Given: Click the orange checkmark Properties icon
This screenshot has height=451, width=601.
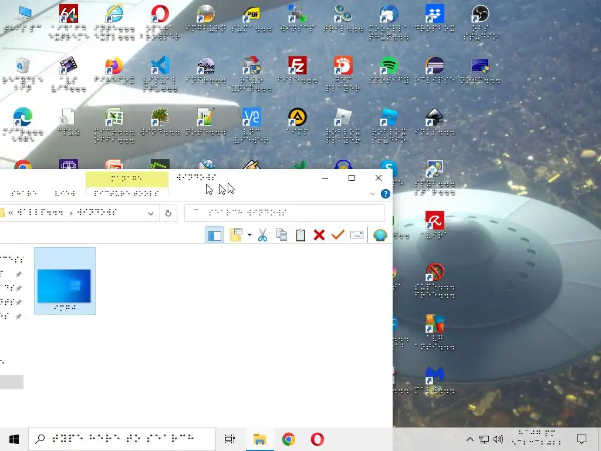Looking at the screenshot, I should 337,235.
